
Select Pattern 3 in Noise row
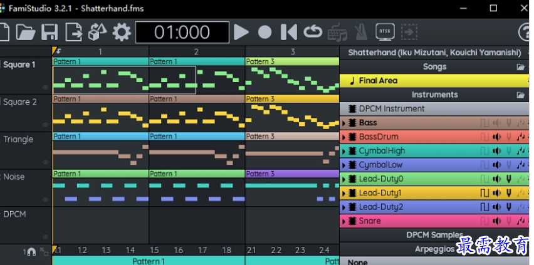point(292,174)
